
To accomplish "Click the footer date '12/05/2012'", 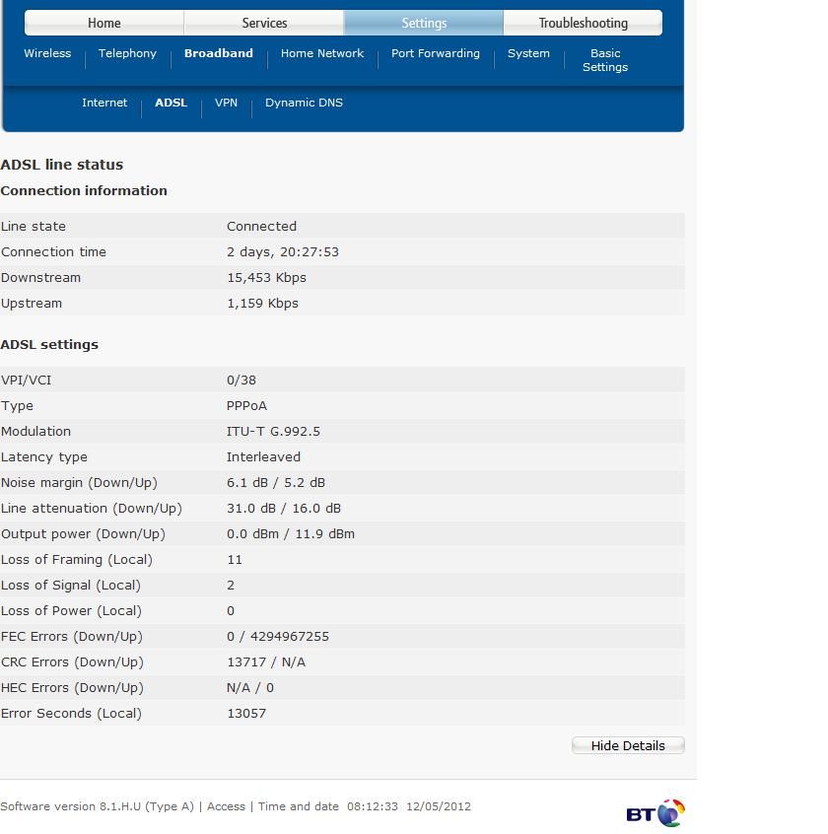I will (439, 806).
